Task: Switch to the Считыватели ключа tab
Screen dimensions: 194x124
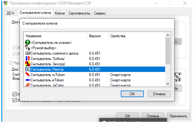Action: coord(35,13)
